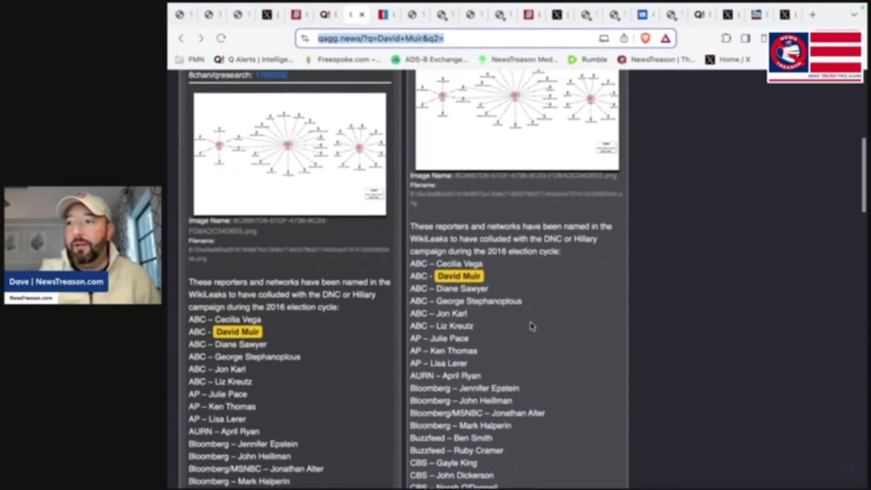The height and width of the screenshot is (490, 871).
Task: Open the left post's network diagram image
Action: [x=290, y=154]
